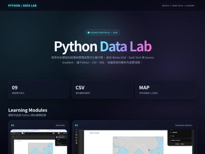Image resolution: width=205 pixels, height=154 pixels.
Task: Open the CSV stat card
Action: [x=102, y=89]
